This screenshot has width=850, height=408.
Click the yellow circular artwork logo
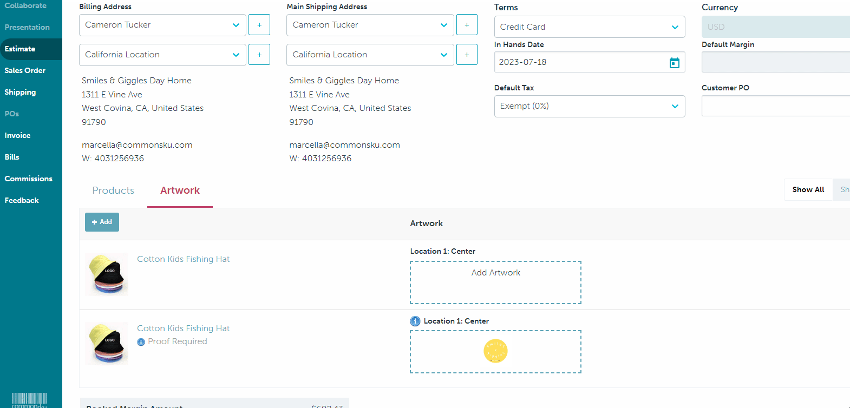click(495, 351)
